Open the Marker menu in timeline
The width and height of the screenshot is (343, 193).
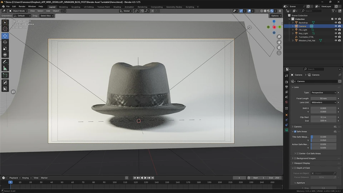tap(44, 178)
